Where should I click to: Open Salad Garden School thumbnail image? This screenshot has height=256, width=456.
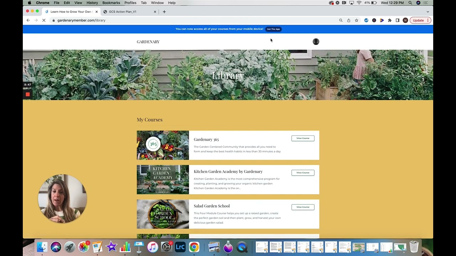163,214
